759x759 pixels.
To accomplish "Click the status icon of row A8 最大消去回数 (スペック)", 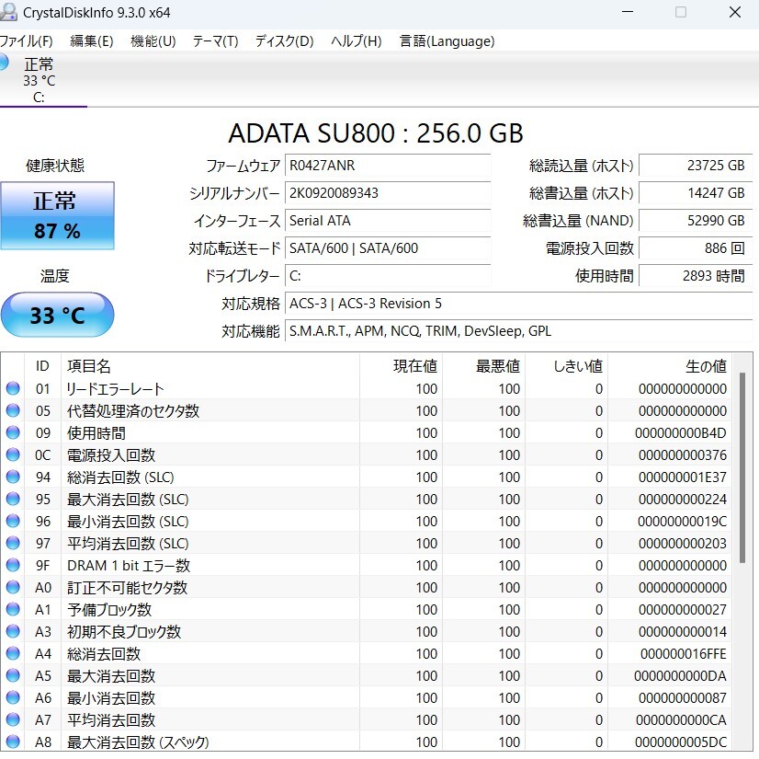I will click(13, 742).
